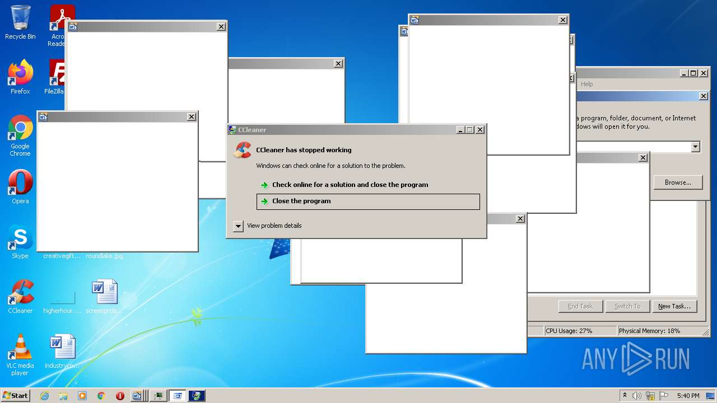
Task: Maximize the Task Manager window
Action: (693, 73)
